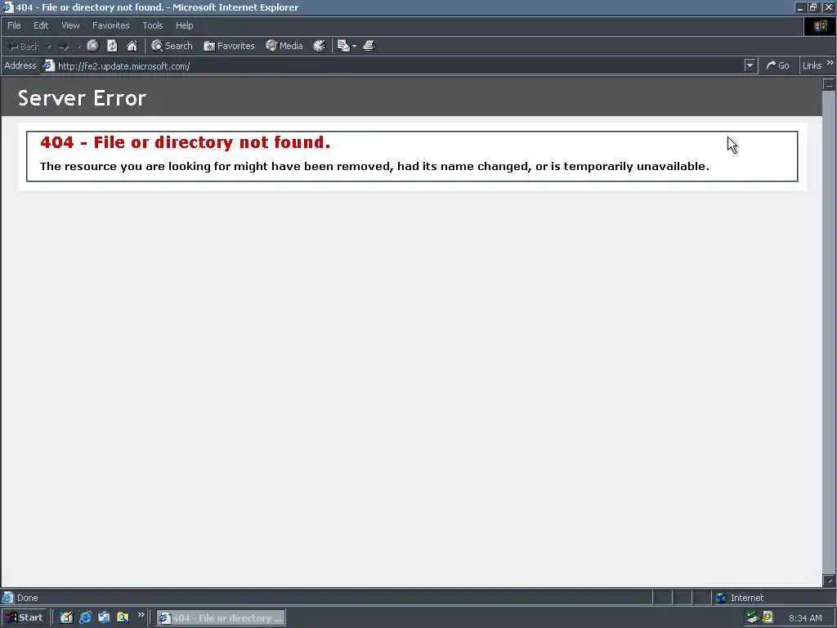The width and height of the screenshot is (837, 628).
Task: Click the 8:34 AM taskbar clock
Action: click(805, 618)
